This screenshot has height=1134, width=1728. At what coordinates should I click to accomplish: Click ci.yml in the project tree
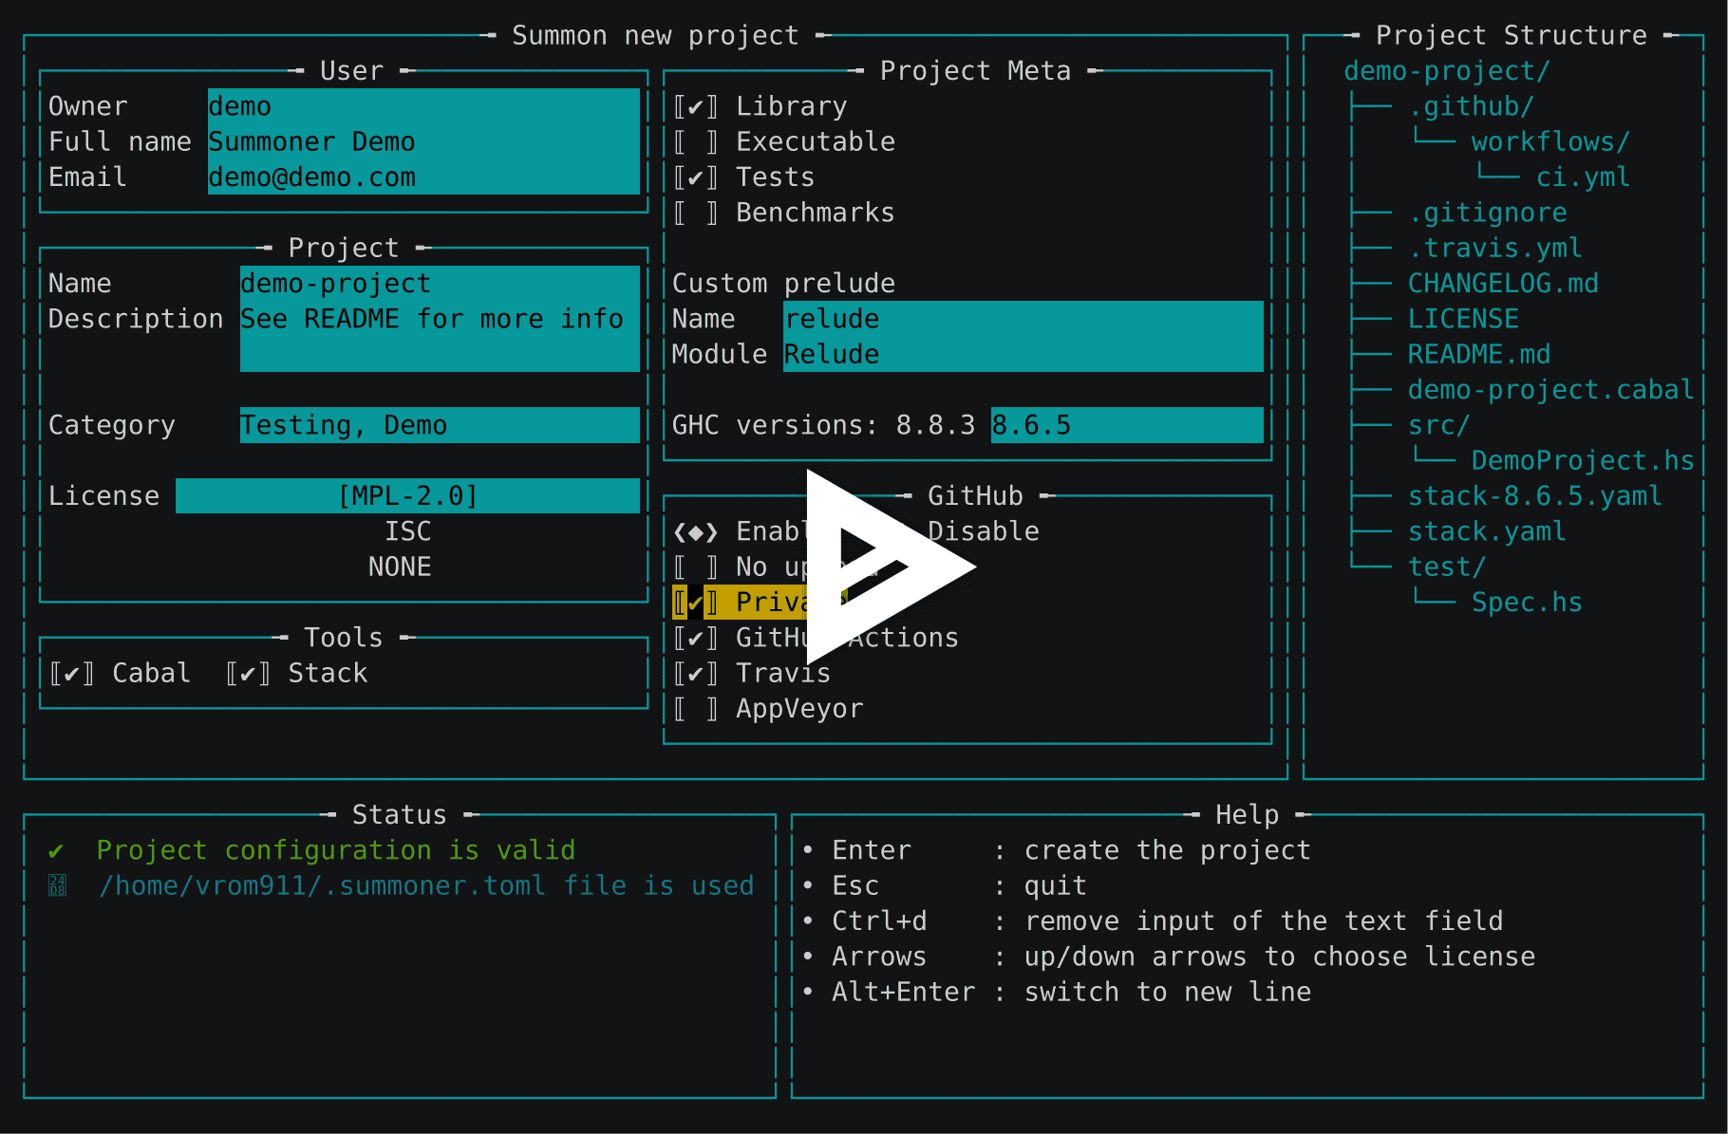click(x=1583, y=177)
